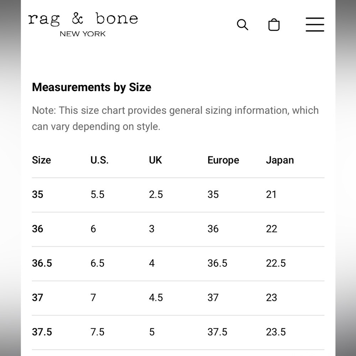Viewport: 356px width, 356px height.
Task: Select the Size column header
Action: click(x=41, y=160)
